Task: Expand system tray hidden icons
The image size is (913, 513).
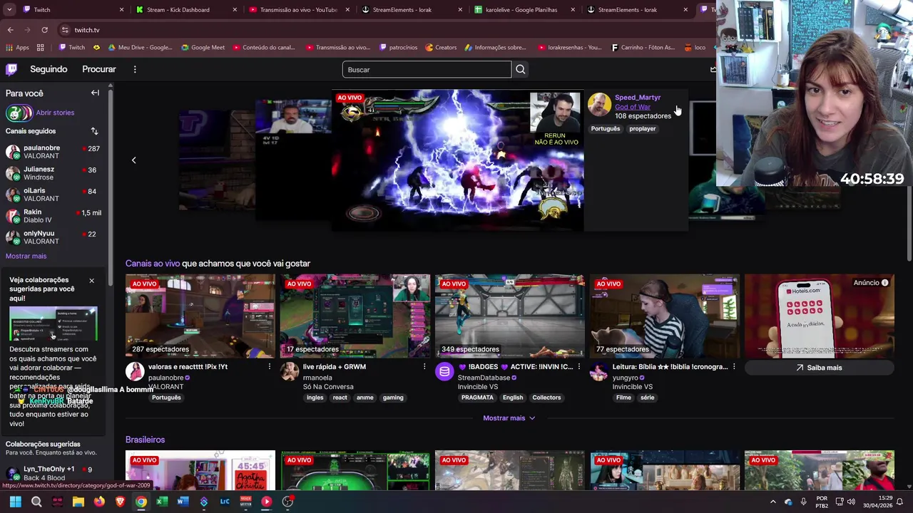Action: (x=772, y=502)
